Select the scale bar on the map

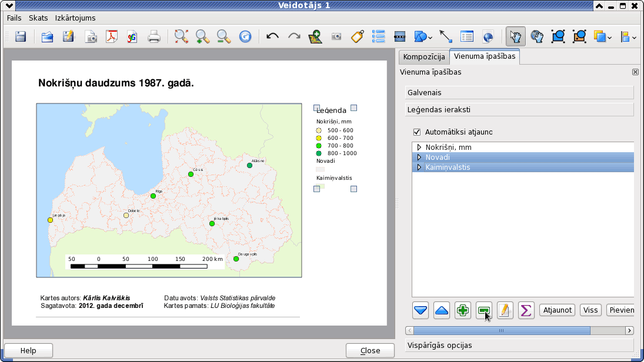(x=145, y=262)
